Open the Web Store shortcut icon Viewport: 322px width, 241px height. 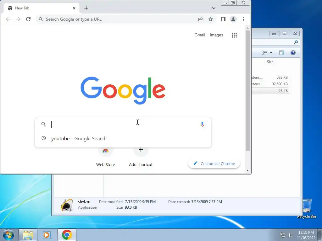click(x=106, y=151)
